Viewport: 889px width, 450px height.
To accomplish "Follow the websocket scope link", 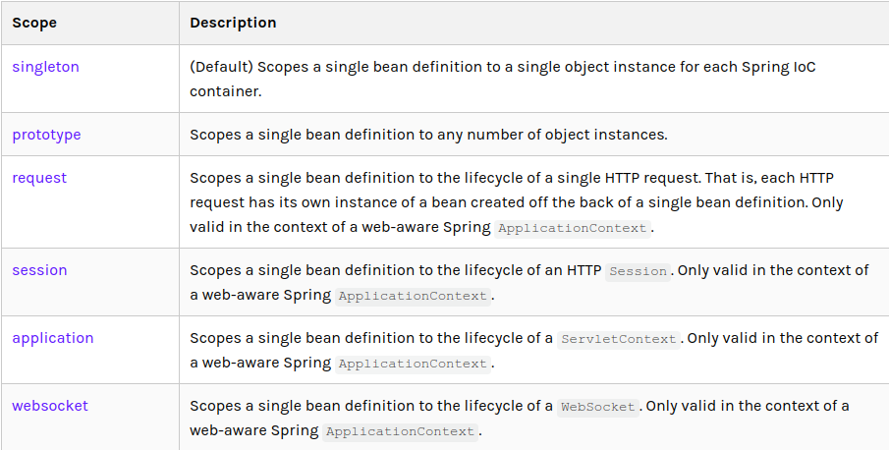I will tap(50, 406).
